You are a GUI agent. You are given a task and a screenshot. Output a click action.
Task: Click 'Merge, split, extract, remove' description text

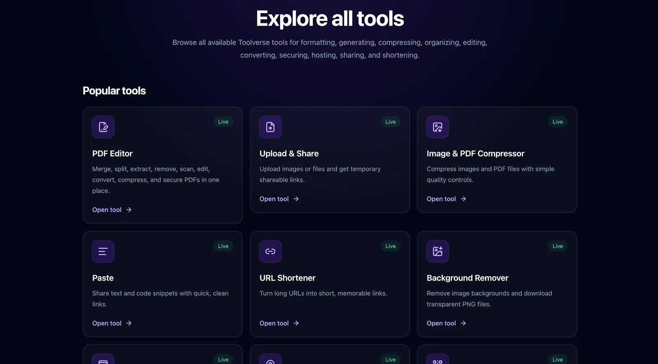coord(156,180)
